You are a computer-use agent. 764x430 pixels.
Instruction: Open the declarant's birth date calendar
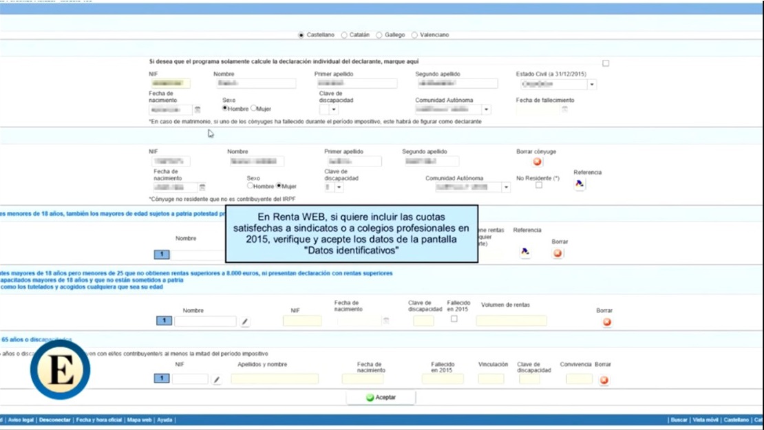[x=198, y=109]
